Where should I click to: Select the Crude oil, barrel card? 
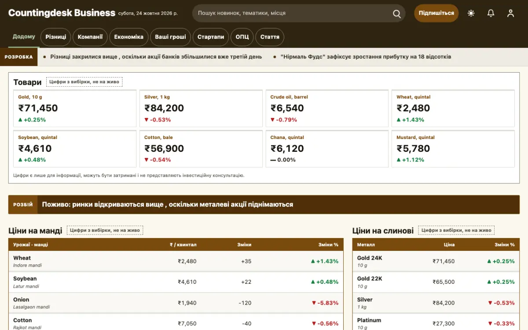327,108
